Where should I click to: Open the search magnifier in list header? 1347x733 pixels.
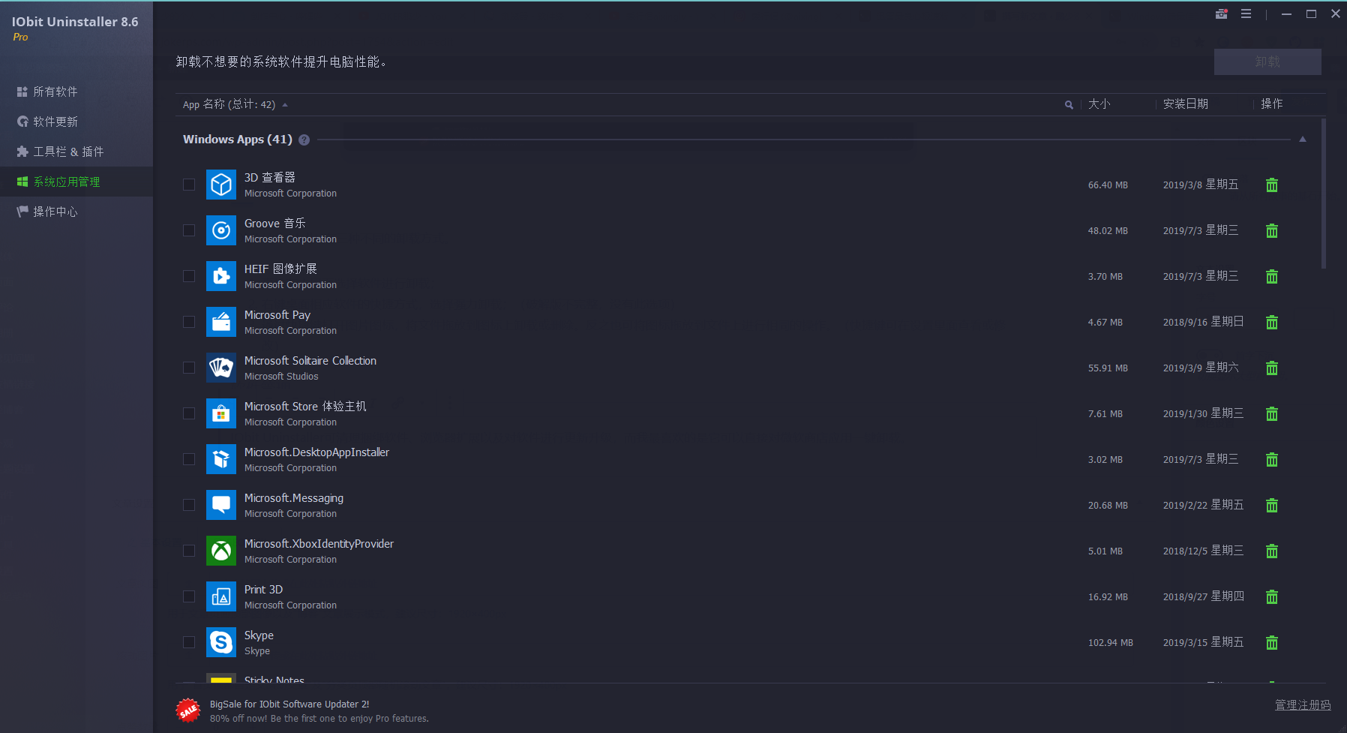click(x=1069, y=104)
